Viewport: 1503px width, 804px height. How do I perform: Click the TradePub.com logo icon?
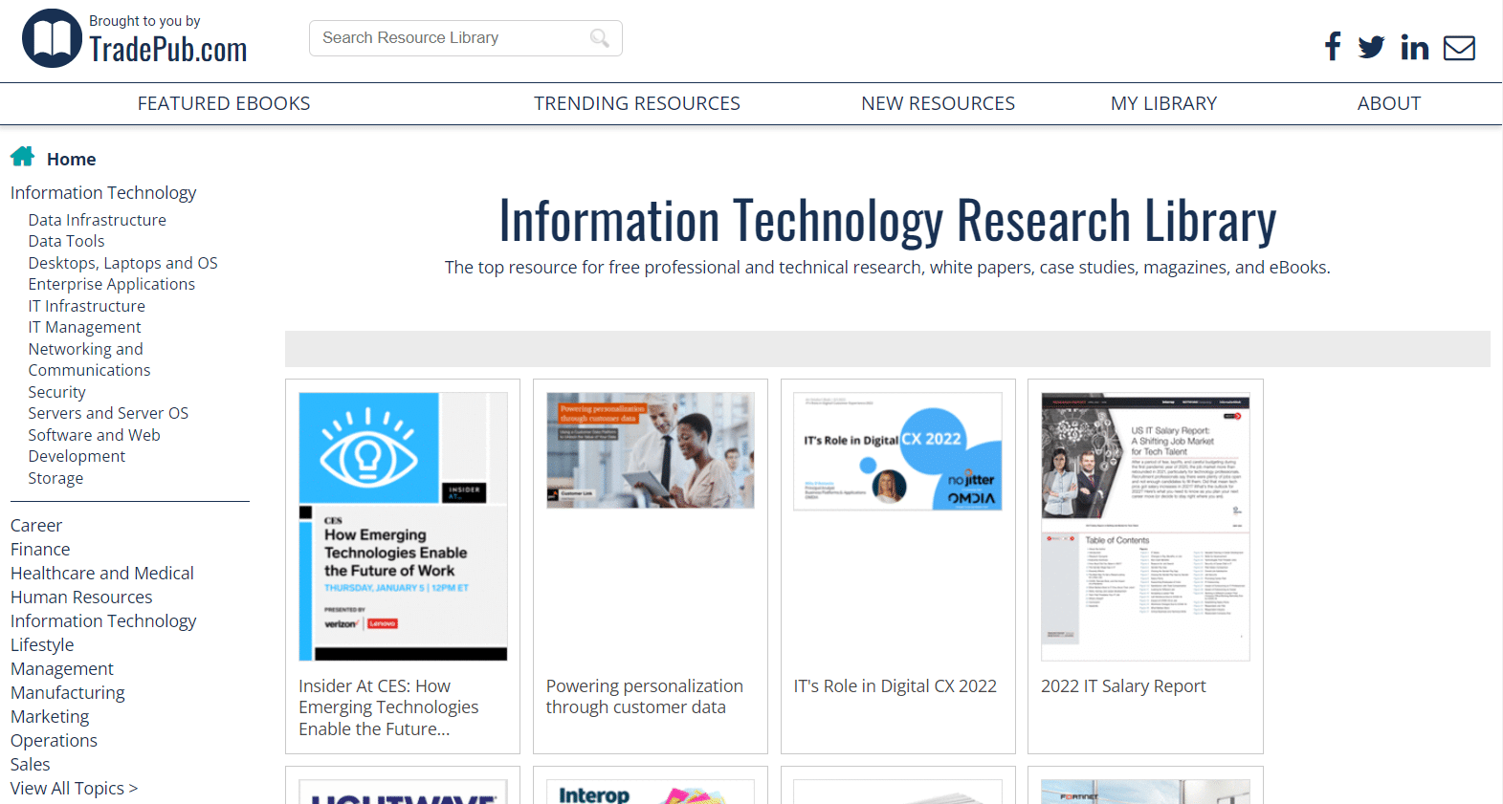coord(52,38)
